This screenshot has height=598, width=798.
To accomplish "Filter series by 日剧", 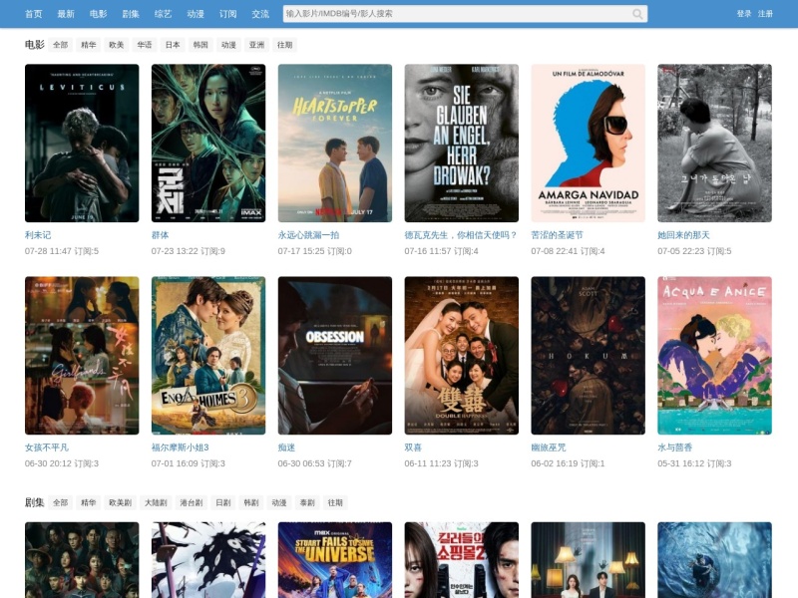I will coord(223,502).
